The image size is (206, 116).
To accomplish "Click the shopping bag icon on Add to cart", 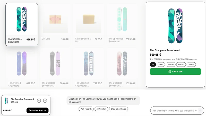I will coord(170,72).
